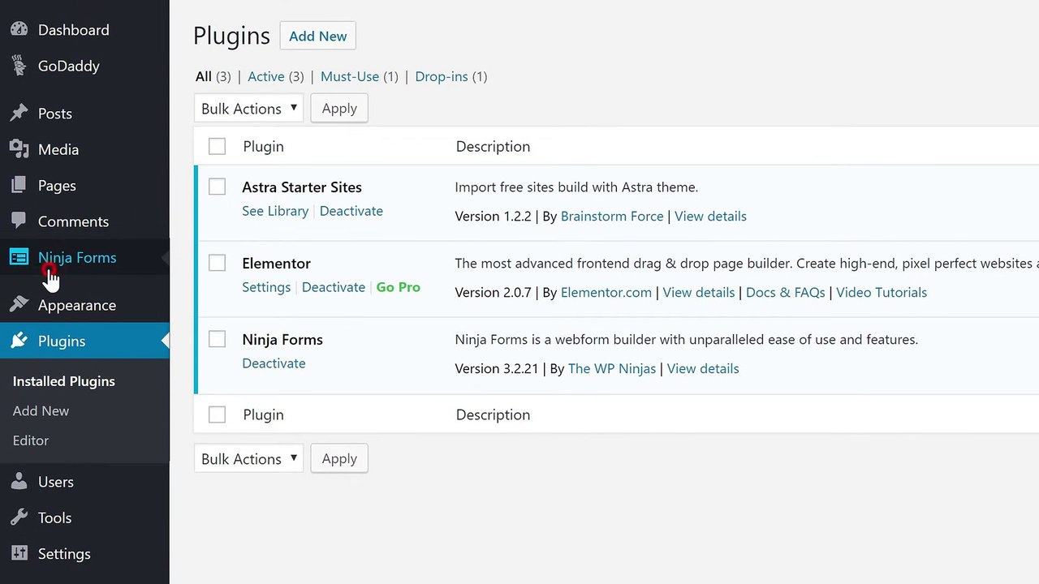This screenshot has height=584, width=1039.
Task: Click the top Apply button
Action: pos(339,109)
